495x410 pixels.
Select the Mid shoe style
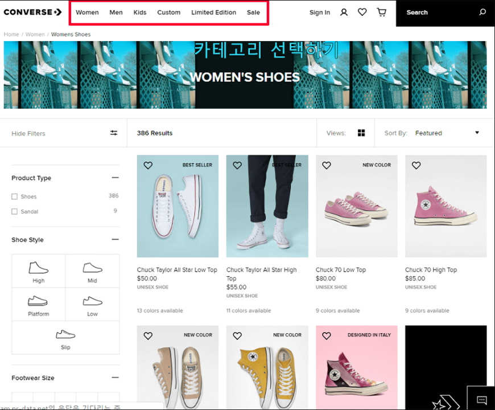[93, 271]
